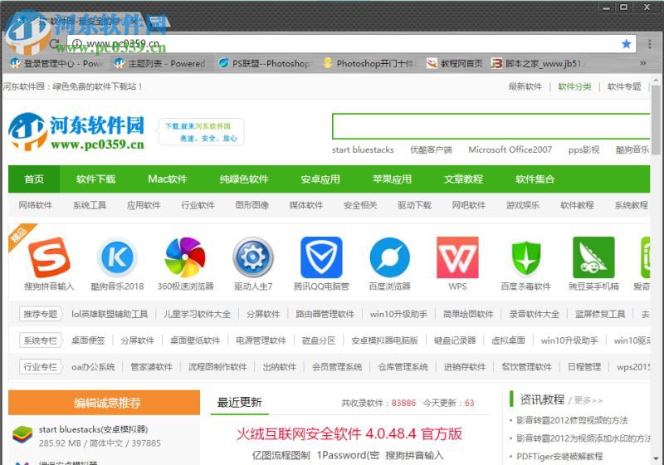The height and width of the screenshot is (465, 664).
Task: Open the 主题列表 - Powered bookmark
Action: tap(159, 64)
